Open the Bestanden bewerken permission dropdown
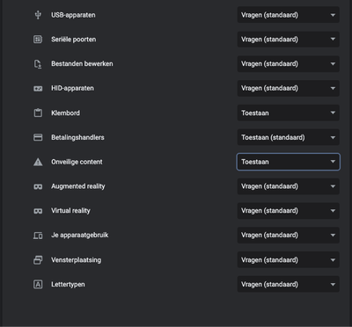 289,64
